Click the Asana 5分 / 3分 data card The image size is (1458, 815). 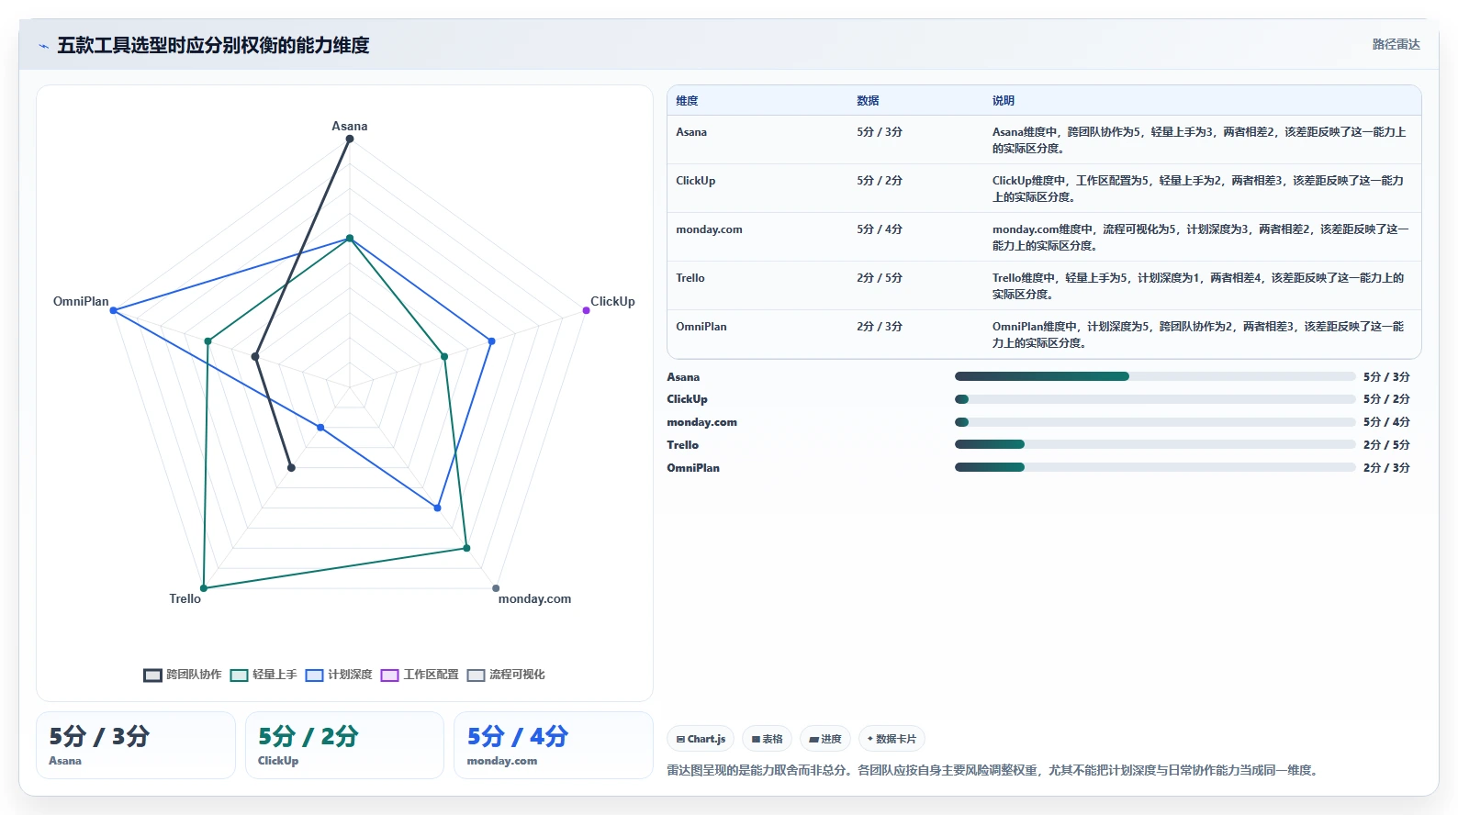pyautogui.click(x=136, y=745)
